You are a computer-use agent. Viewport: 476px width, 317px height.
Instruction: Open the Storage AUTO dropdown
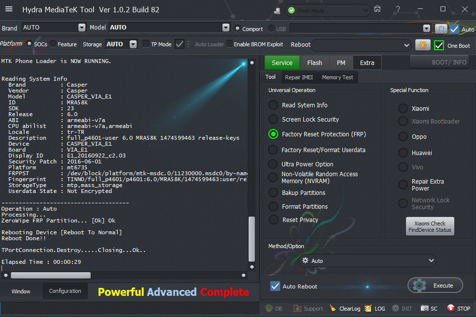click(133, 44)
